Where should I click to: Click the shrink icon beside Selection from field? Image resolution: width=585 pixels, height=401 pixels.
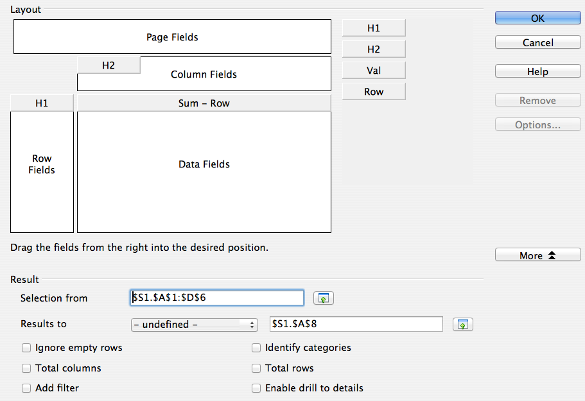click(x=324, y=298)
